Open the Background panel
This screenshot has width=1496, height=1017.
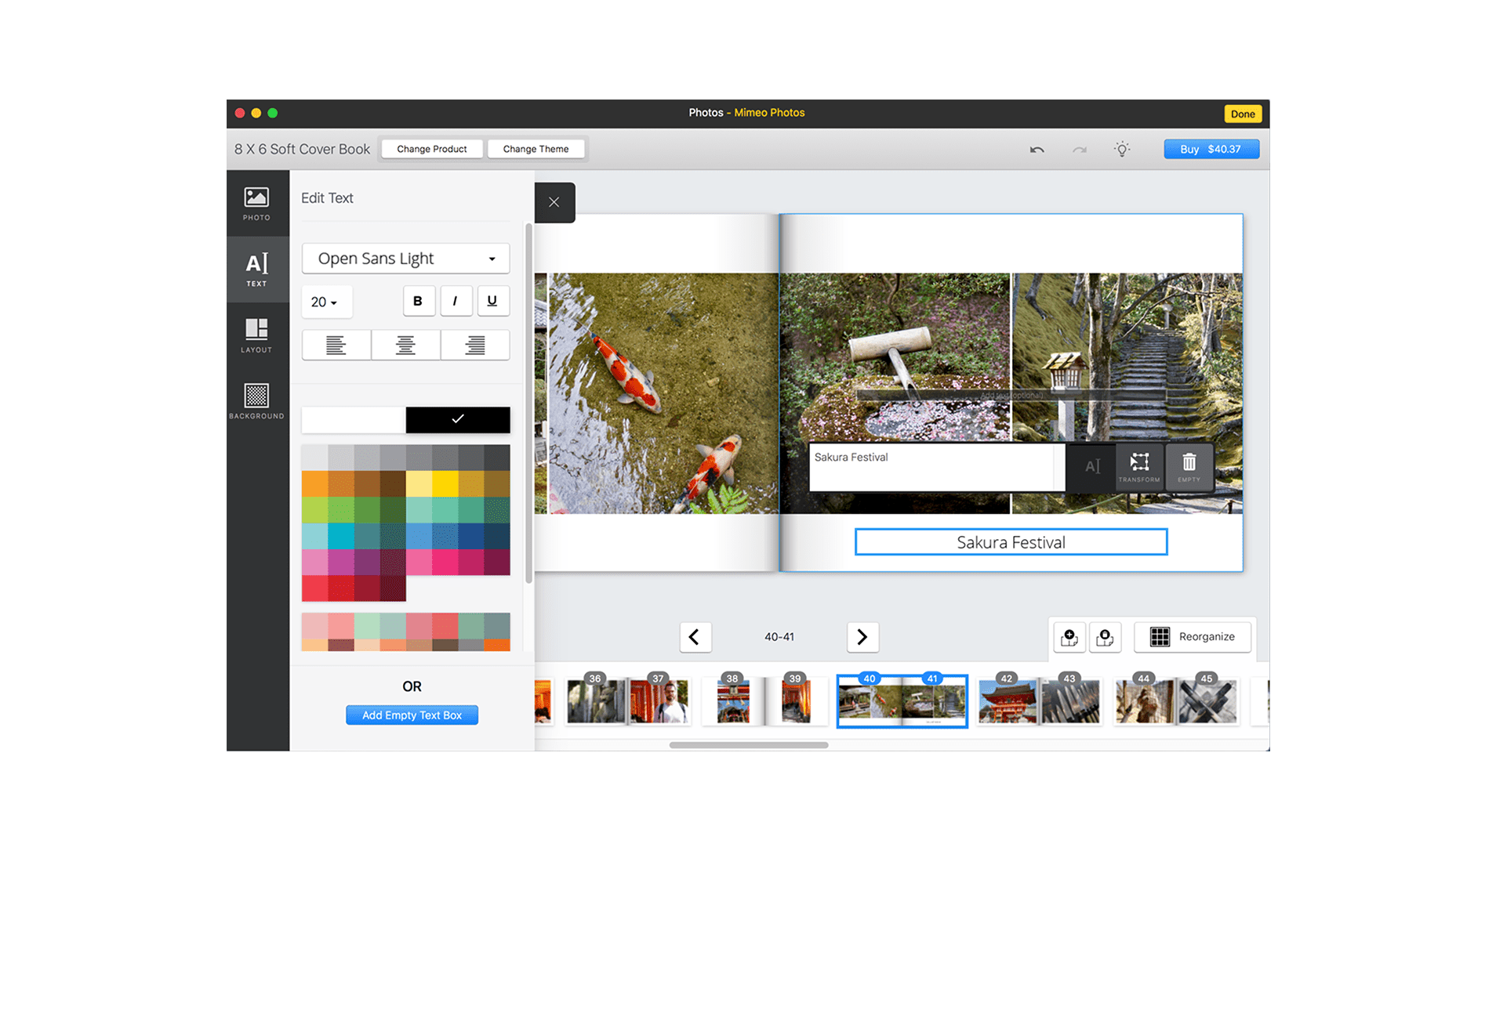(x=256, y=401)
